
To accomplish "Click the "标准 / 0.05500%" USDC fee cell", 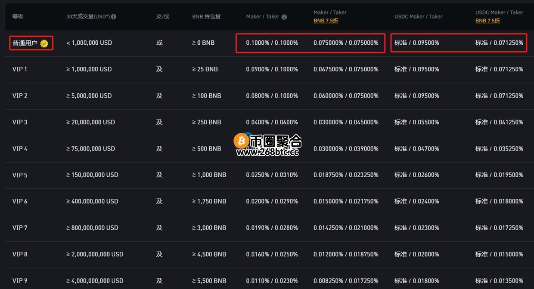I will pos(417,122).
